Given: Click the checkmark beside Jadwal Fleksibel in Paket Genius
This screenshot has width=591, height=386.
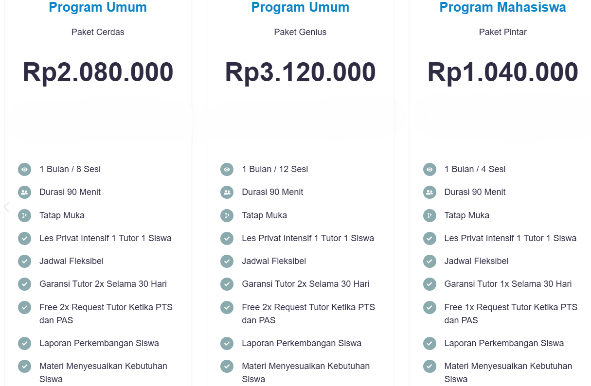Looking at the screenshot, I should pos(227,262).
